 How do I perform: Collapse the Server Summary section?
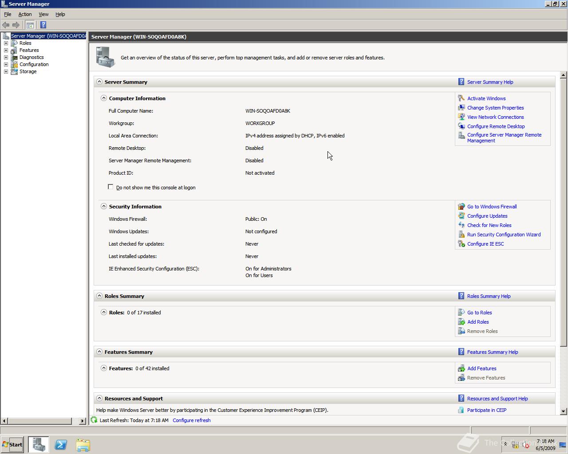pyautogui.click(x=99, y=82)
